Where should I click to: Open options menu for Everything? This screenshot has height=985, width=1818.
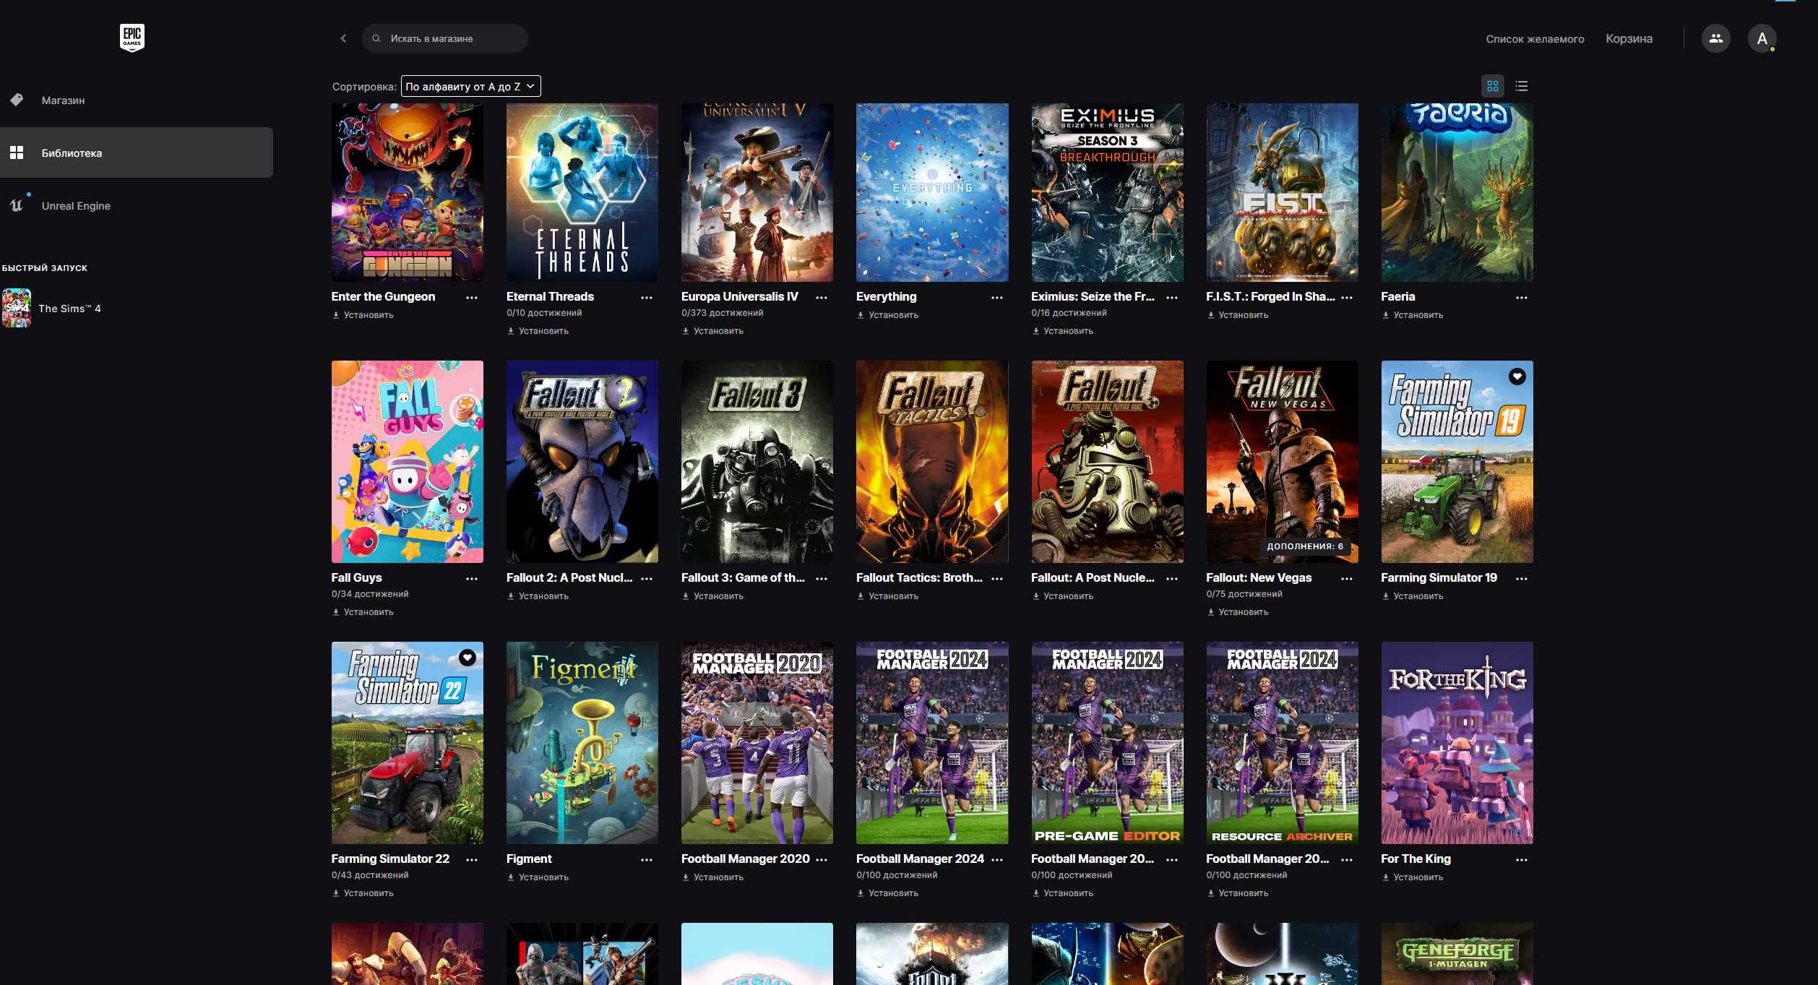tap(997, 298)
